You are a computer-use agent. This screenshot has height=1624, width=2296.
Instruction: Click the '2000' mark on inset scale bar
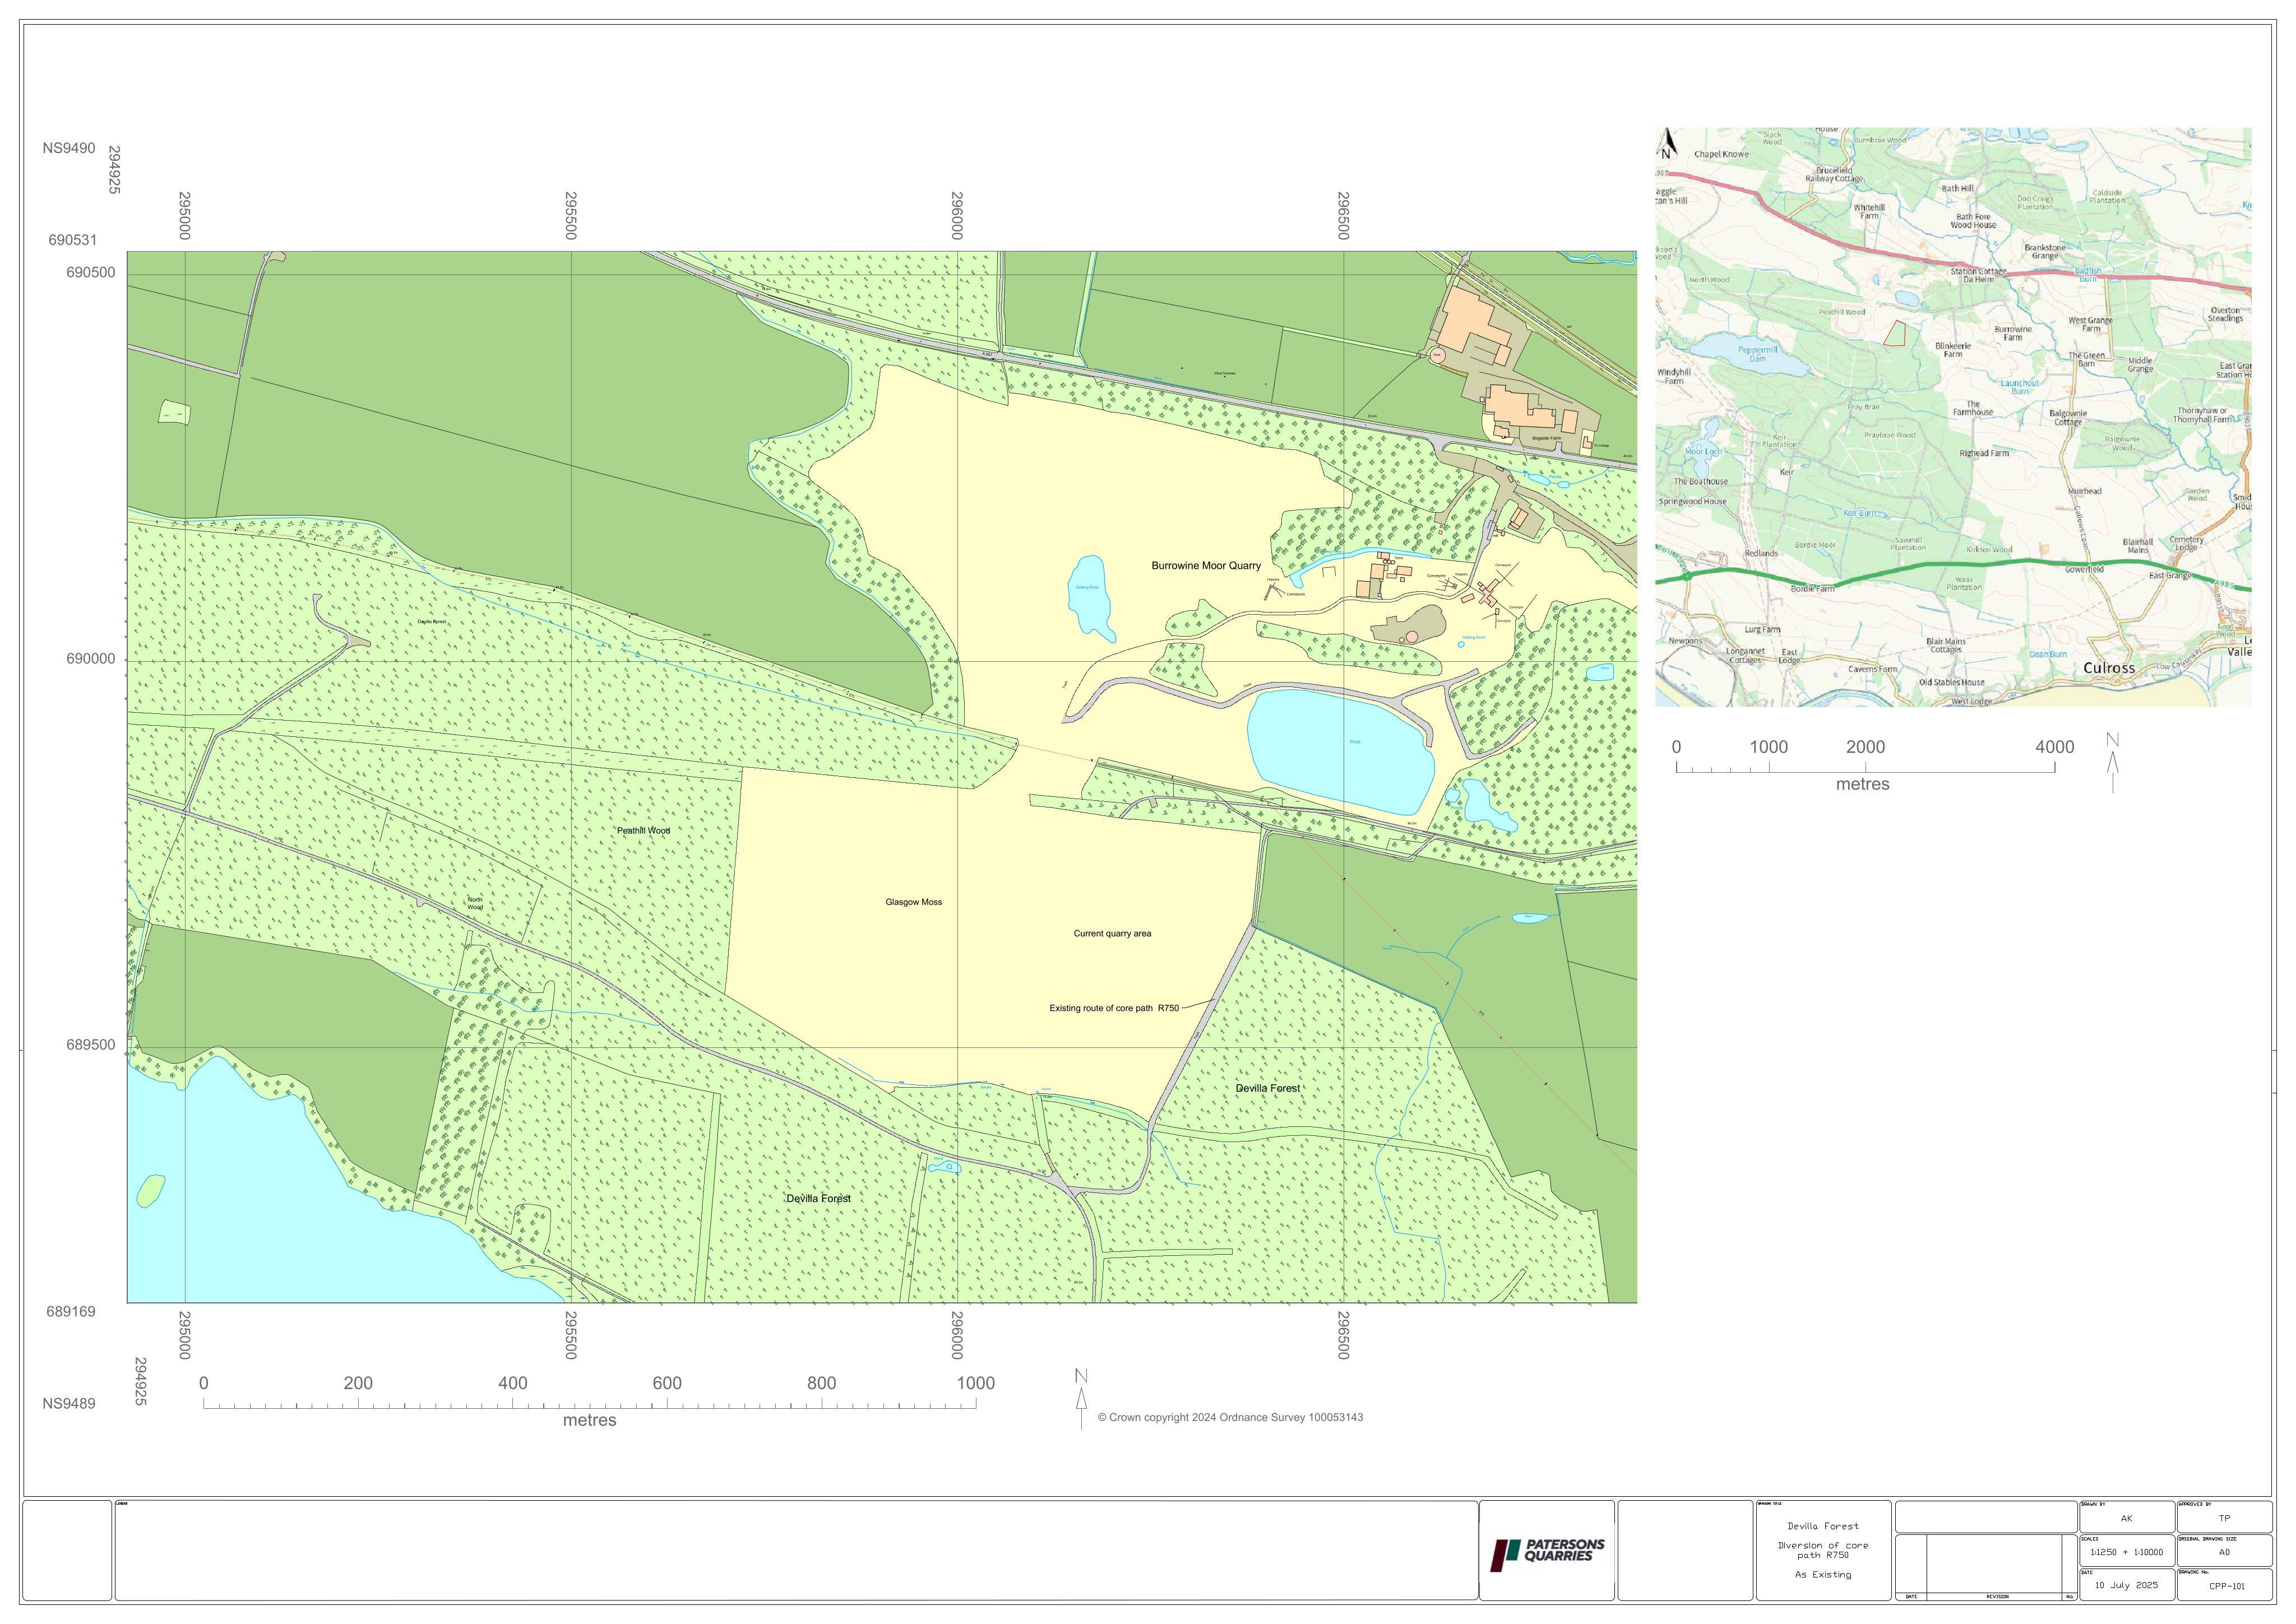(x=1865, y=747)
